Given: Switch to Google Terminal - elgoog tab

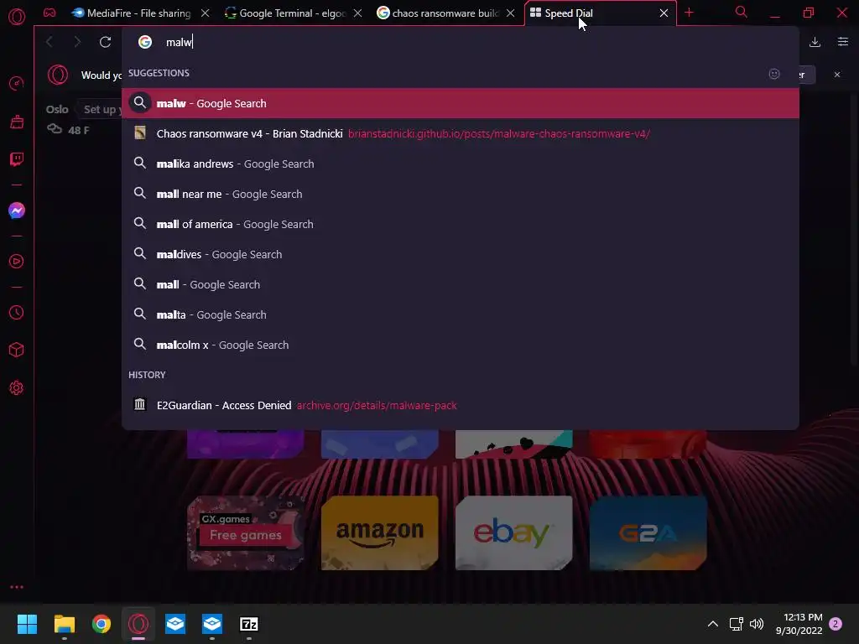Looking at the screenshot, I should [x=294, y=13].
